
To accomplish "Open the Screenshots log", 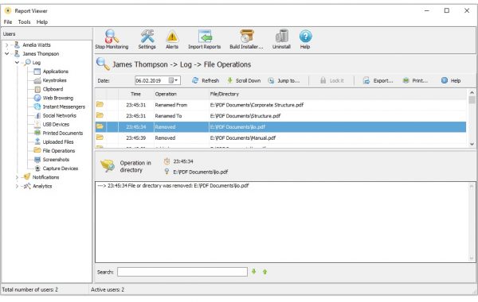I will pos(56,160).
